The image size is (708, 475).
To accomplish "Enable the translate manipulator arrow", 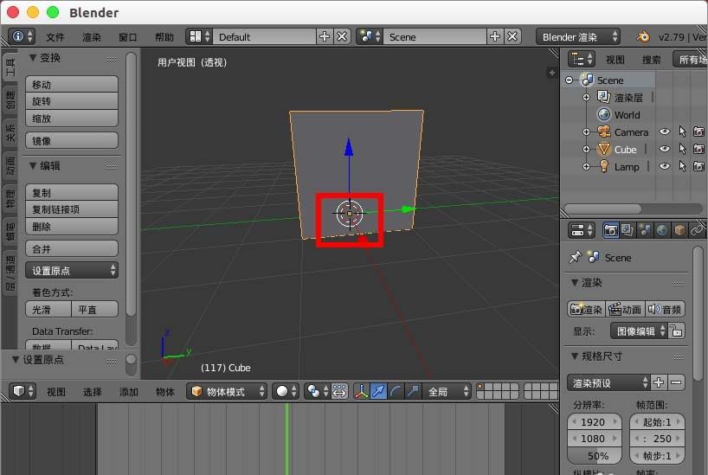I will (378, 391).
